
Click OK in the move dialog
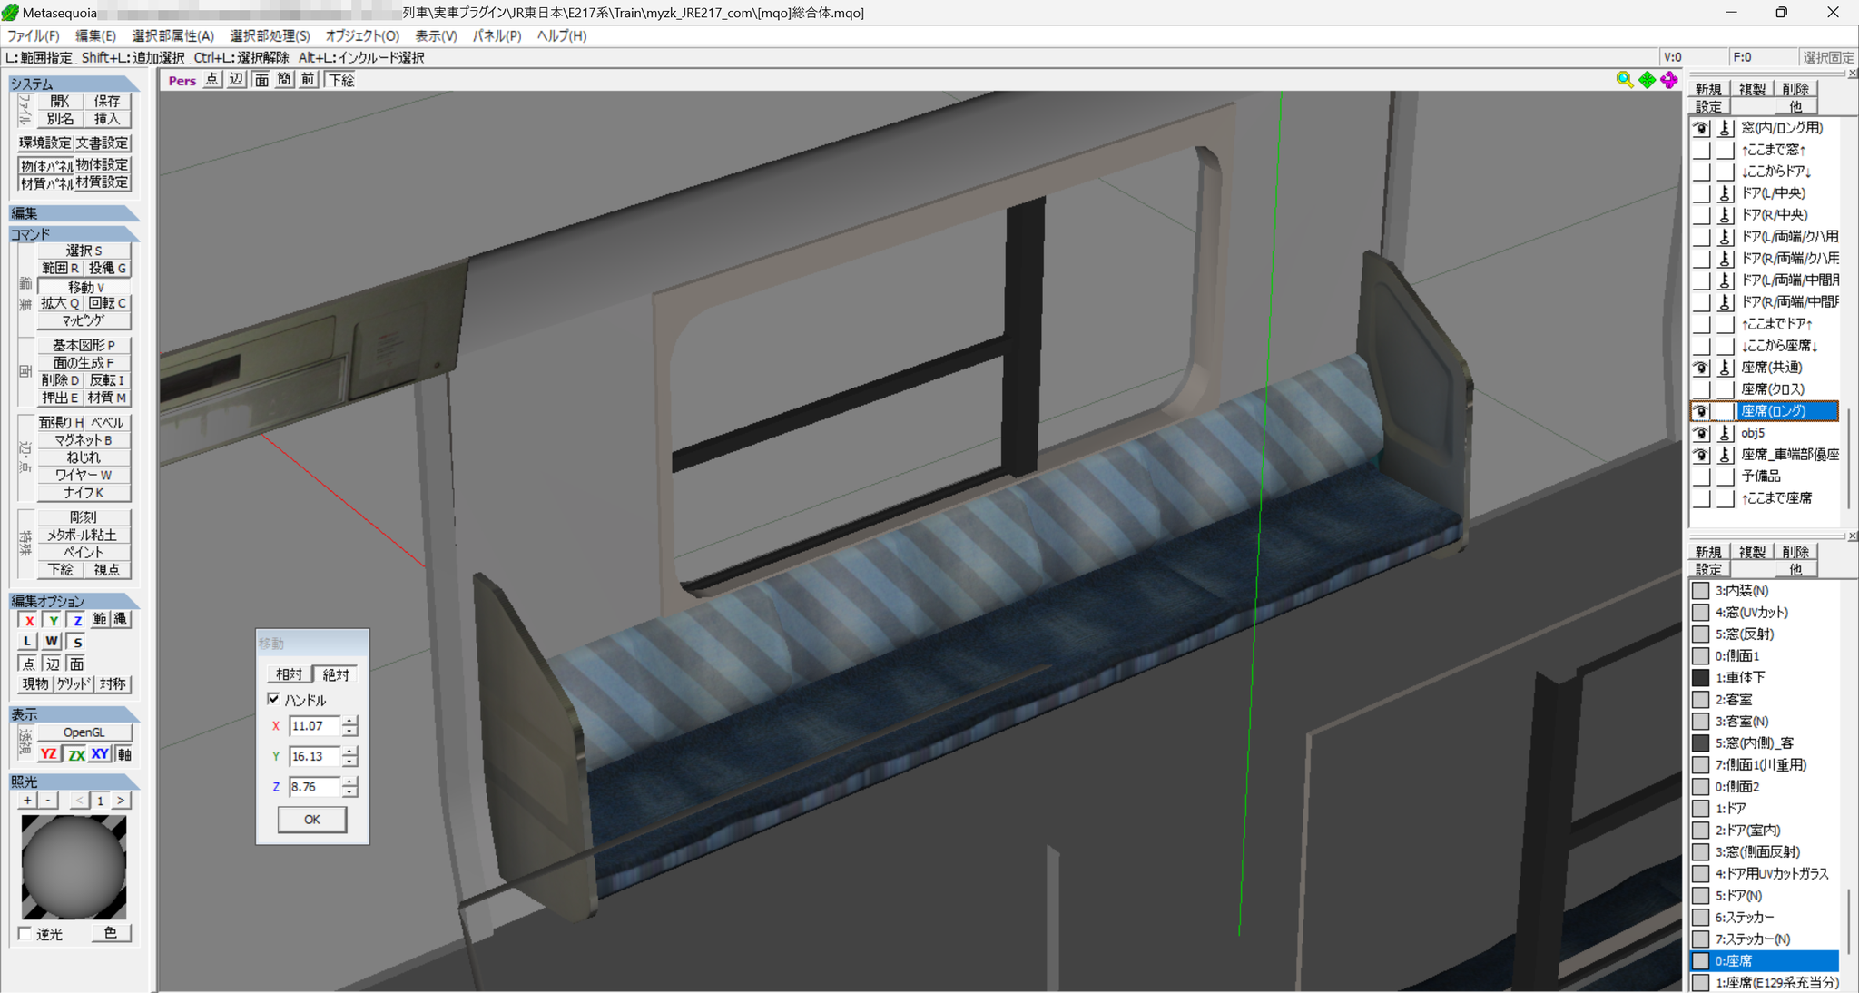311,819
